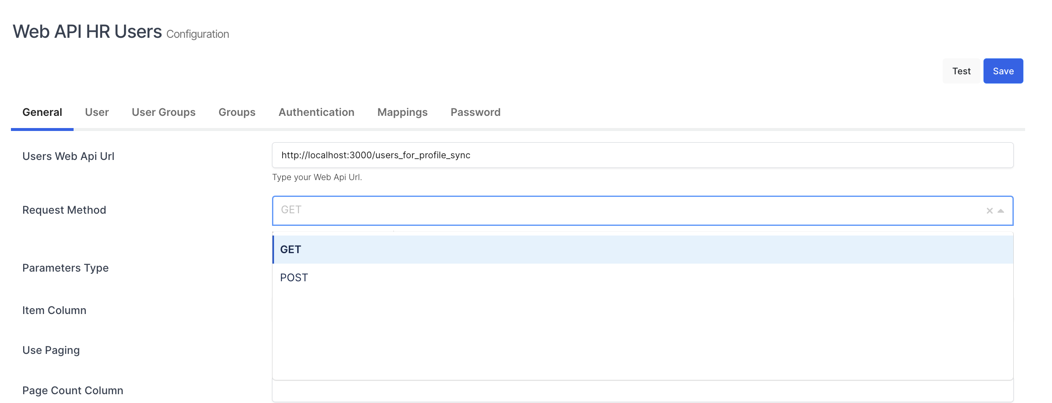View the Password tab
Screen dimensions: 1052x403
tap(475, 113)
